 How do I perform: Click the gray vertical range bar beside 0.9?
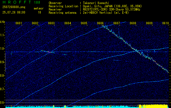(5, 62)
